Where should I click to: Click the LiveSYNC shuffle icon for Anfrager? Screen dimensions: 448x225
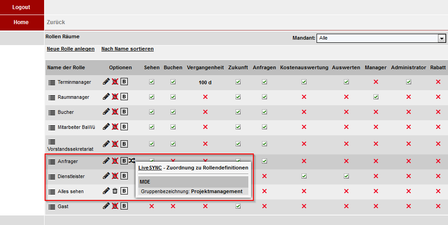pyautogui.click(x=132, y=161)
